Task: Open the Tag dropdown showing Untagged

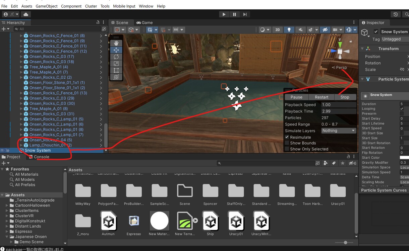Action: [x=395, y=39]
